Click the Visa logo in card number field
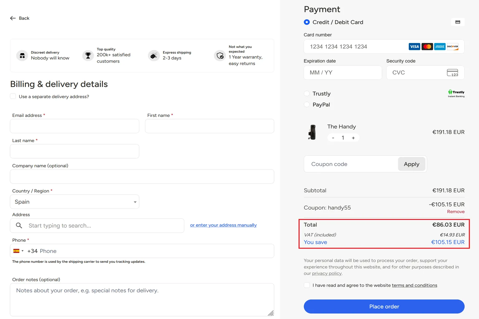Image resolution: width=479 pixels, height=319 pixels. (414, 47)
